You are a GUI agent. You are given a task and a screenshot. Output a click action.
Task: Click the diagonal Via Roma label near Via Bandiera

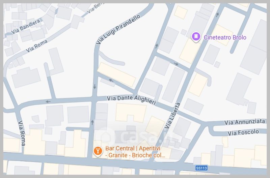point(36,46)
